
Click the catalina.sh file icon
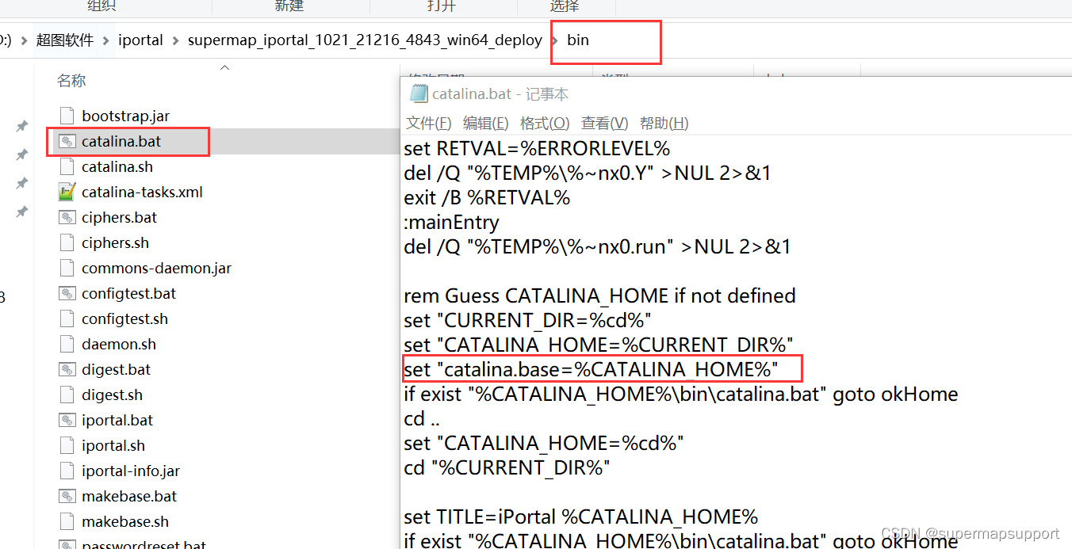click(67, 166)
